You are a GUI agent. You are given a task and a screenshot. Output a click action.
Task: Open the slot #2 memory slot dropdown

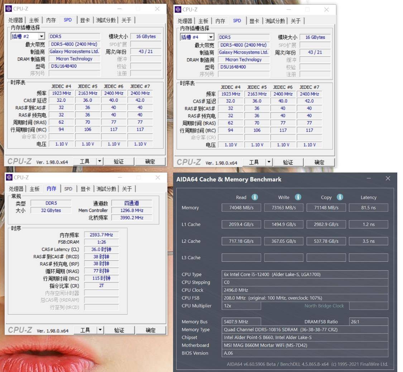[x=42, y=37]
